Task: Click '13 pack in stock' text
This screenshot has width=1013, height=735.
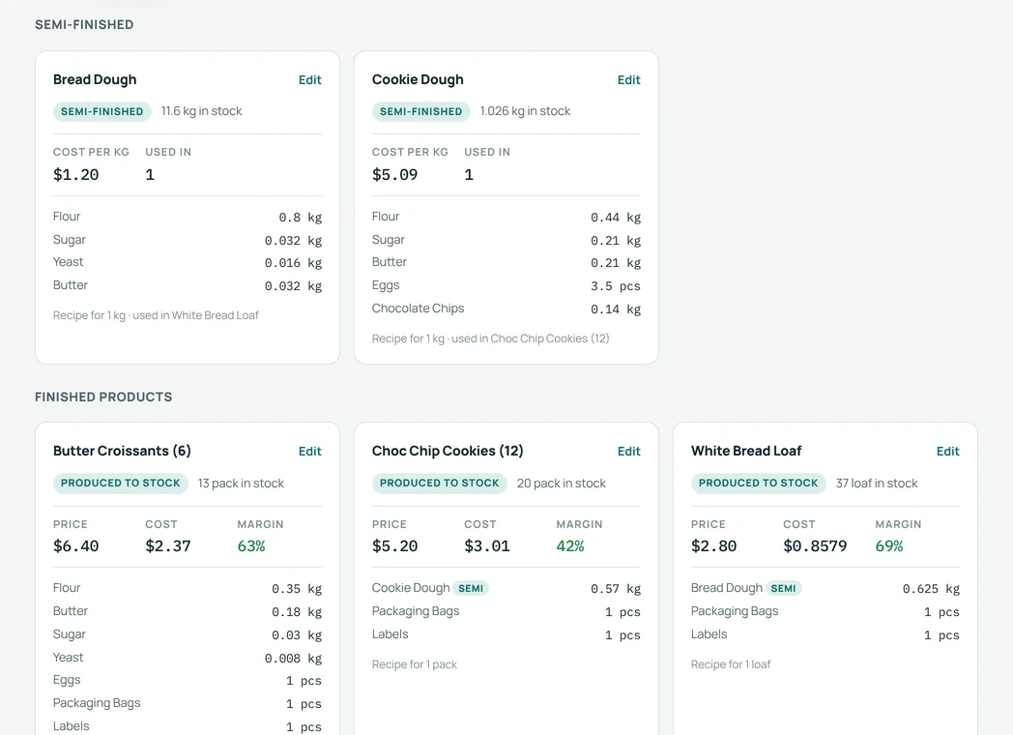Action: (241, 483)
